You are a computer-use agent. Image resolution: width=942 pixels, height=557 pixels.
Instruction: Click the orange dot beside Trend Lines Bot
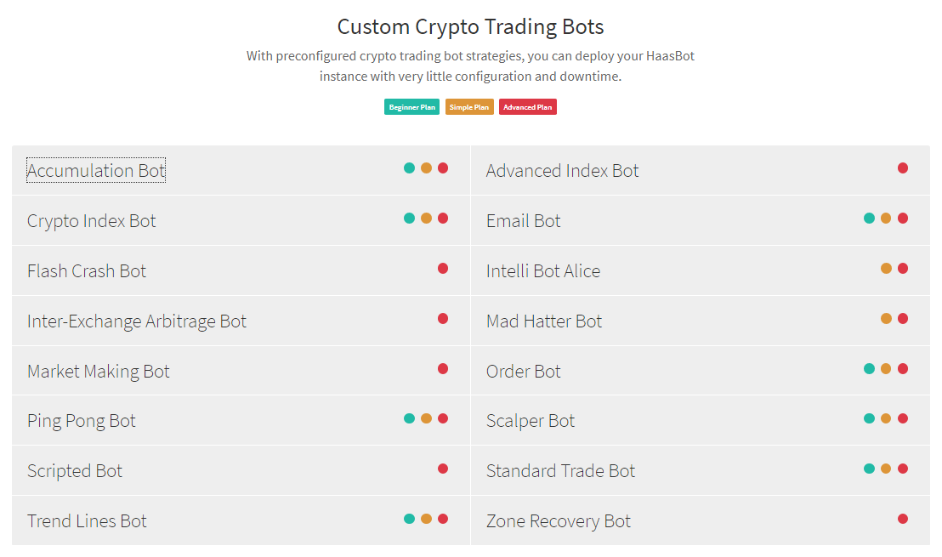426,519
